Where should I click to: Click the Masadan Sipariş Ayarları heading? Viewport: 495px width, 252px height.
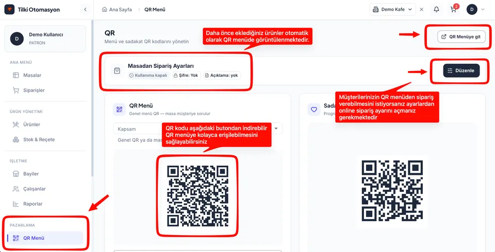coord(161,66)
